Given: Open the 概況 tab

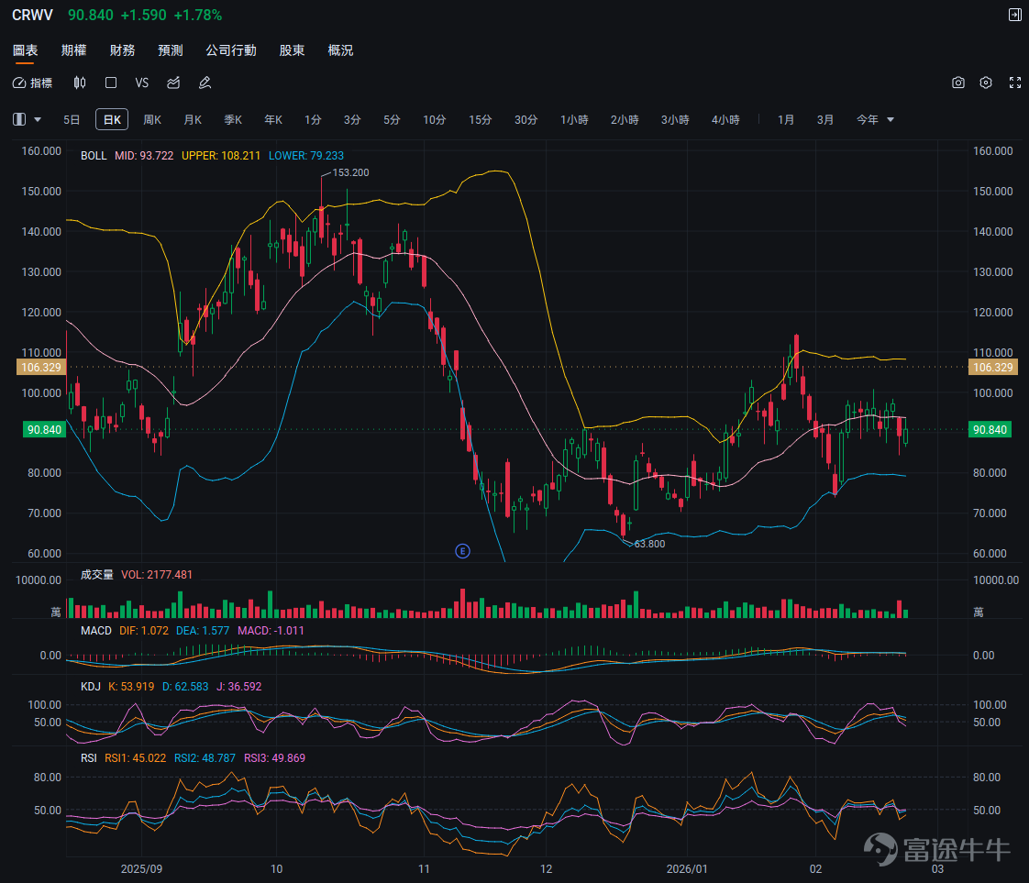Looking at the screenshot, I should (x=340, y=50).
